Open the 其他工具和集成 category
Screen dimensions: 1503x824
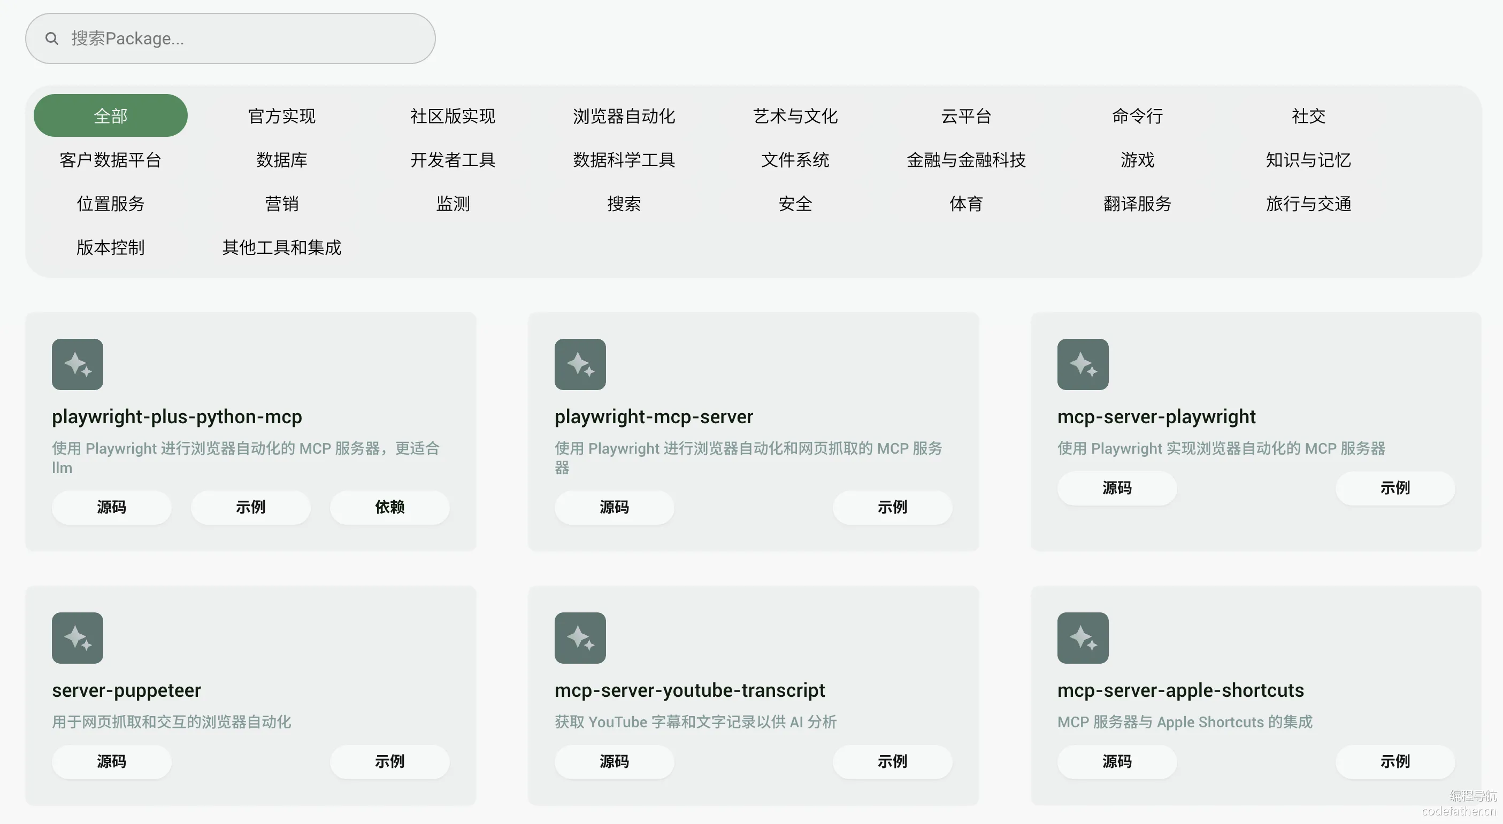[281, 247]
